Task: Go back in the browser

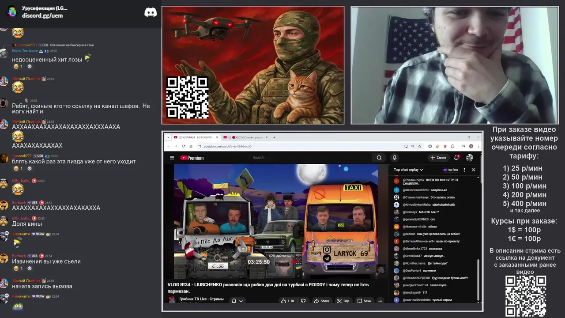Action: click(169, 146)
